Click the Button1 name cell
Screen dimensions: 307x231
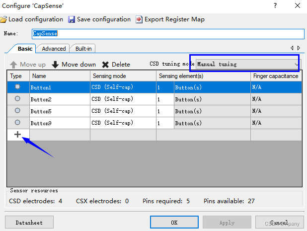60,87
